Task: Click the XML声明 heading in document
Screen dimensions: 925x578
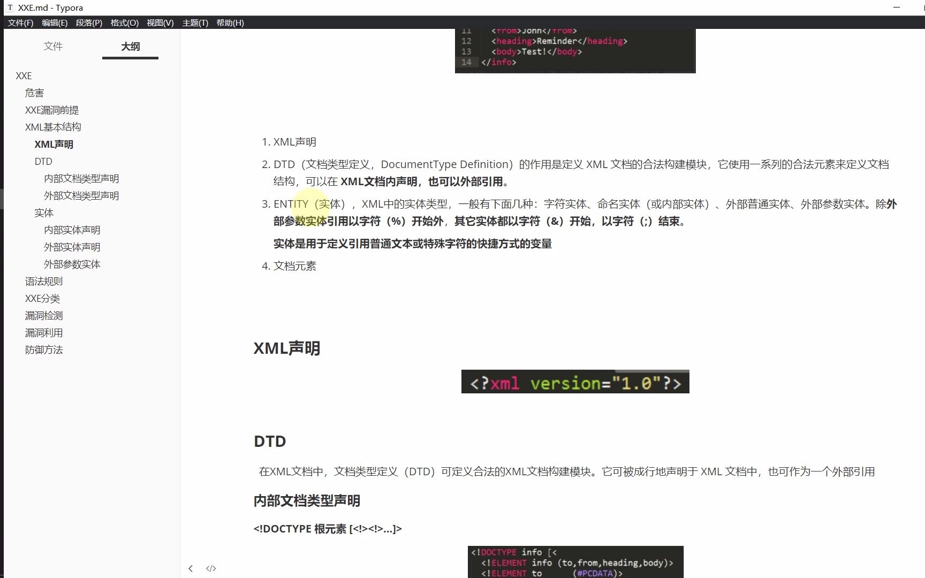Action: pyautogui.click(x=287, y=348)
